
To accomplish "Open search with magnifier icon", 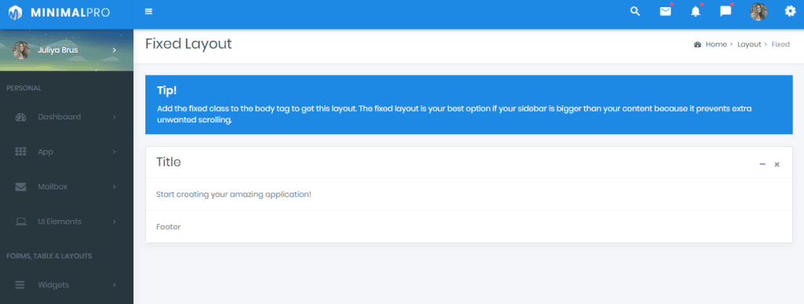I will point(634,11).
